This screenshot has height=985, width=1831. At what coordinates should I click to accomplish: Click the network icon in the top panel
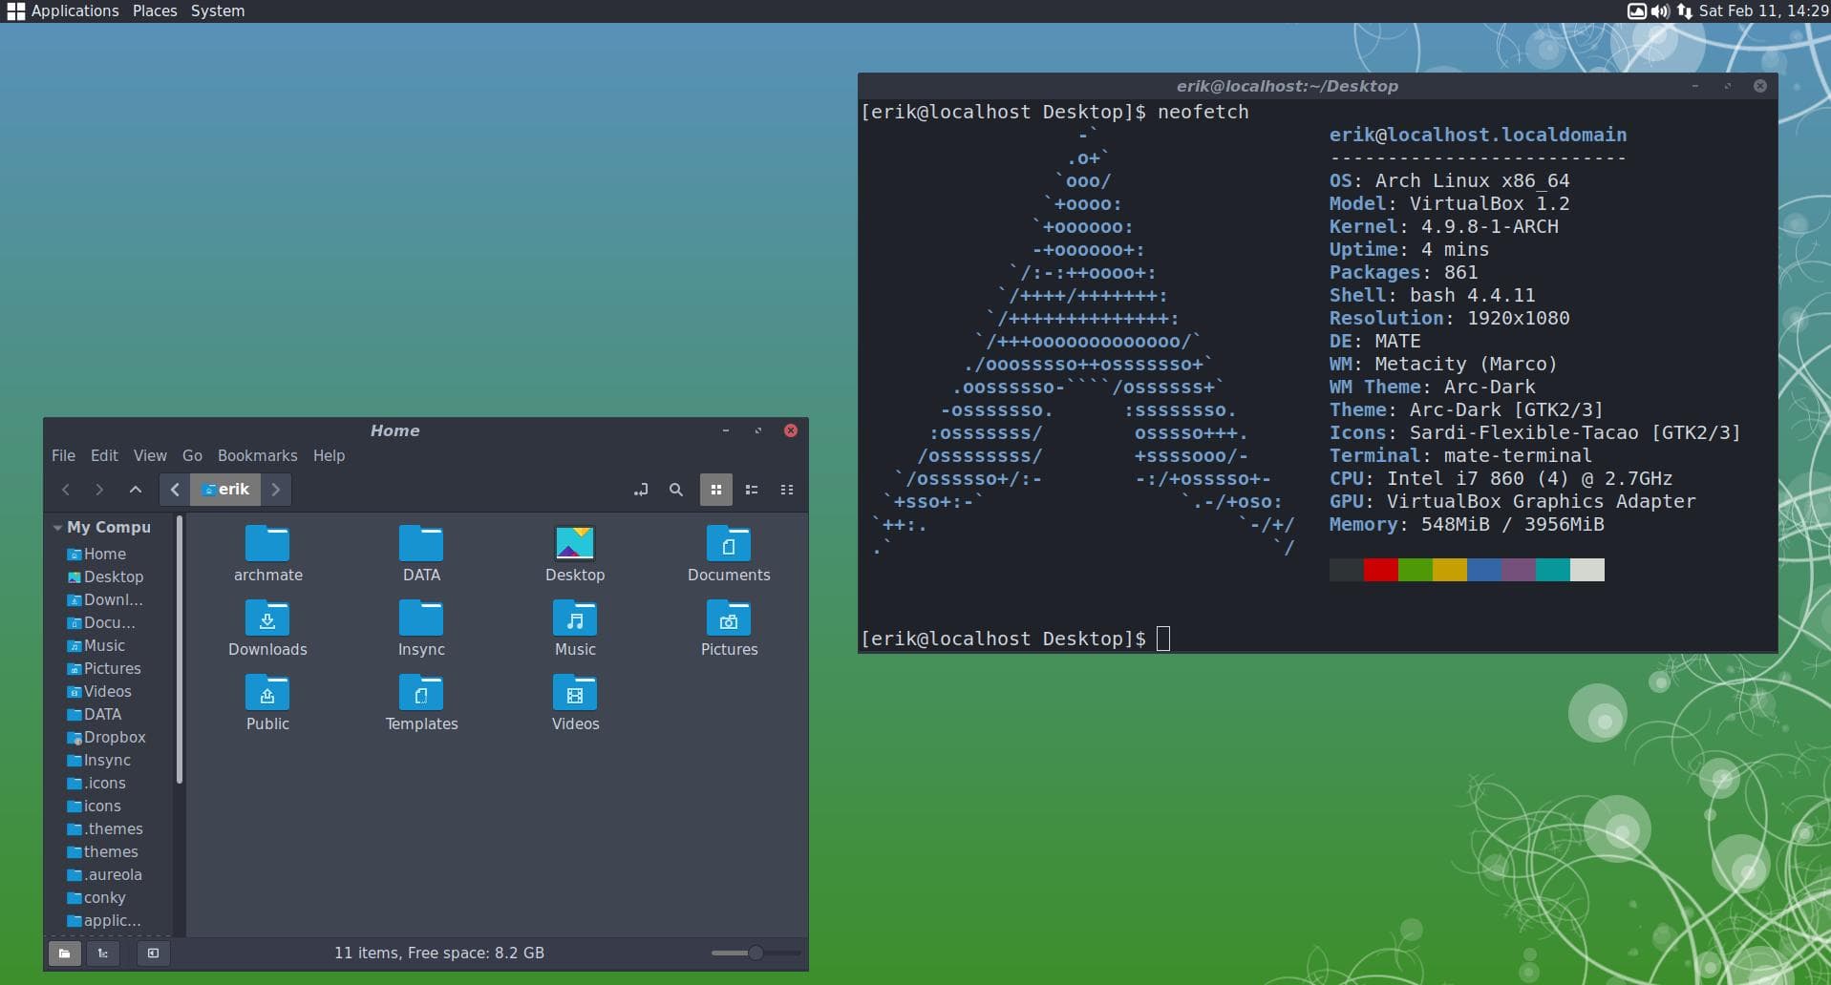click(1685, 11)
